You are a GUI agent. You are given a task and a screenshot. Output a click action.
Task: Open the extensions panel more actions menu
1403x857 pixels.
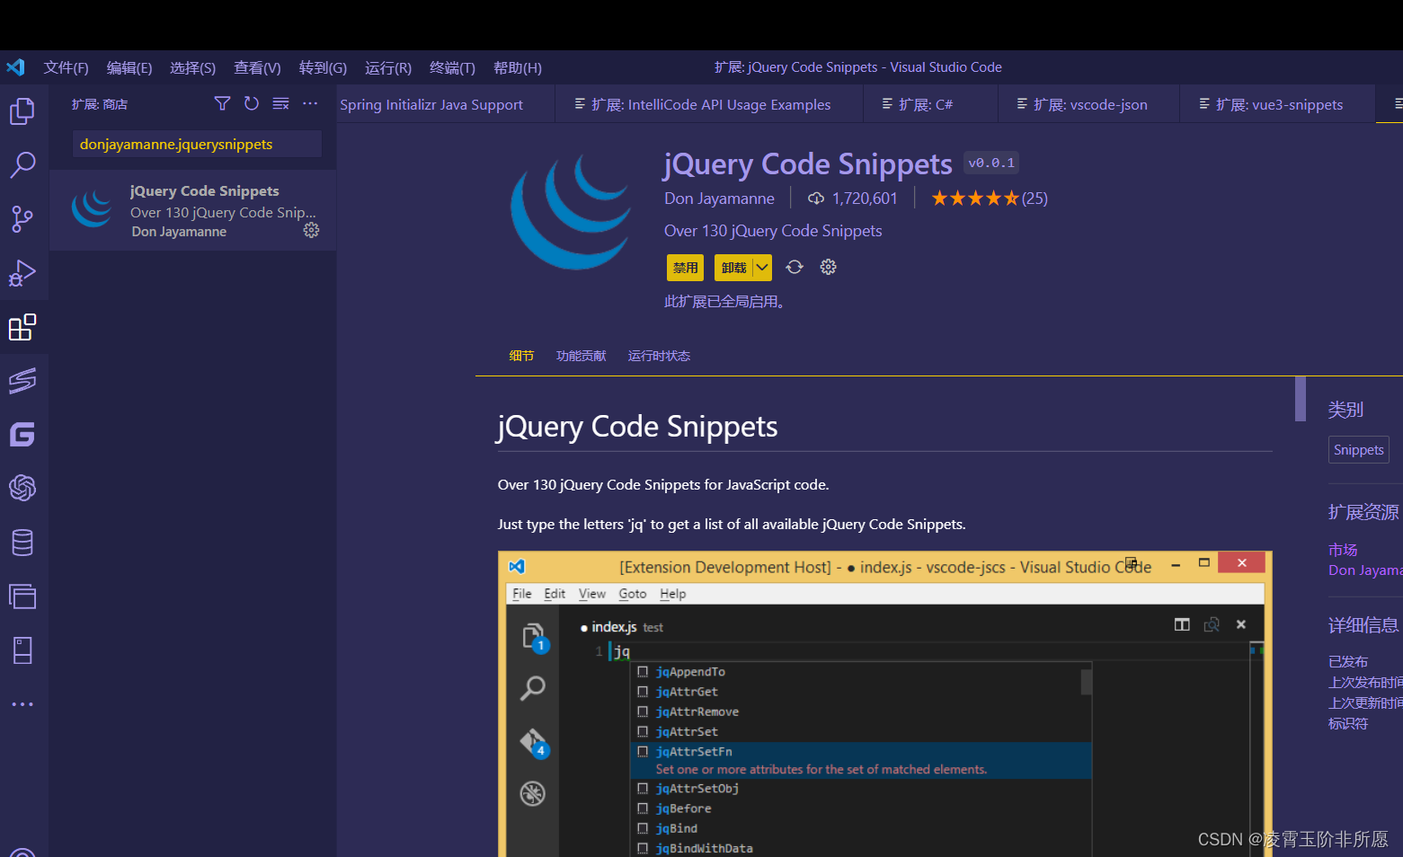click(310, 103)
